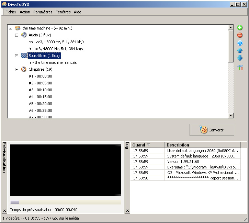The width and height of the screenshot is (249, 223).
Task: Select chapter #3 - 00:10:00
Action: (x=40, y=90)
